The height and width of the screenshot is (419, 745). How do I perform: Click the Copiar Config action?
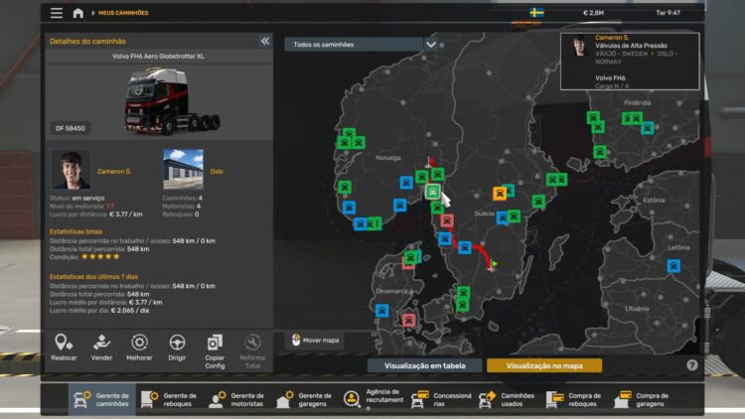pyautogui.click(x=215, y=351)
